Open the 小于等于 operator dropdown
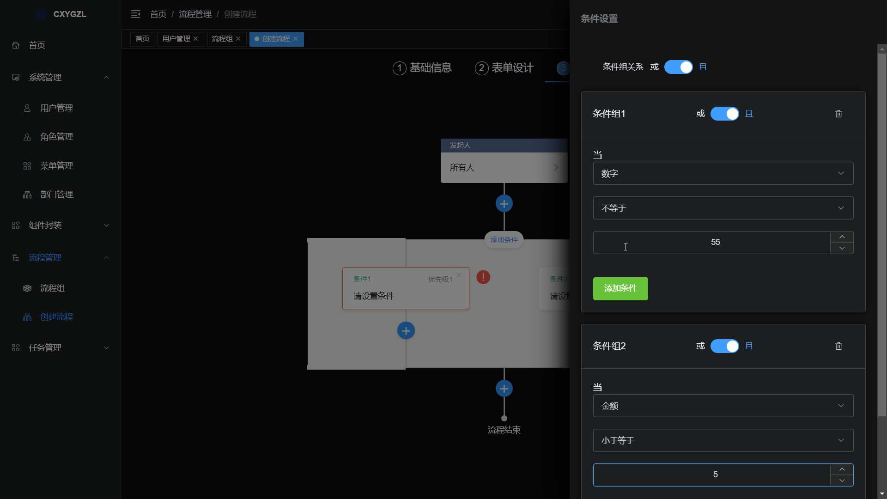The height and width of the screenshot is (499, 887). 723,440
